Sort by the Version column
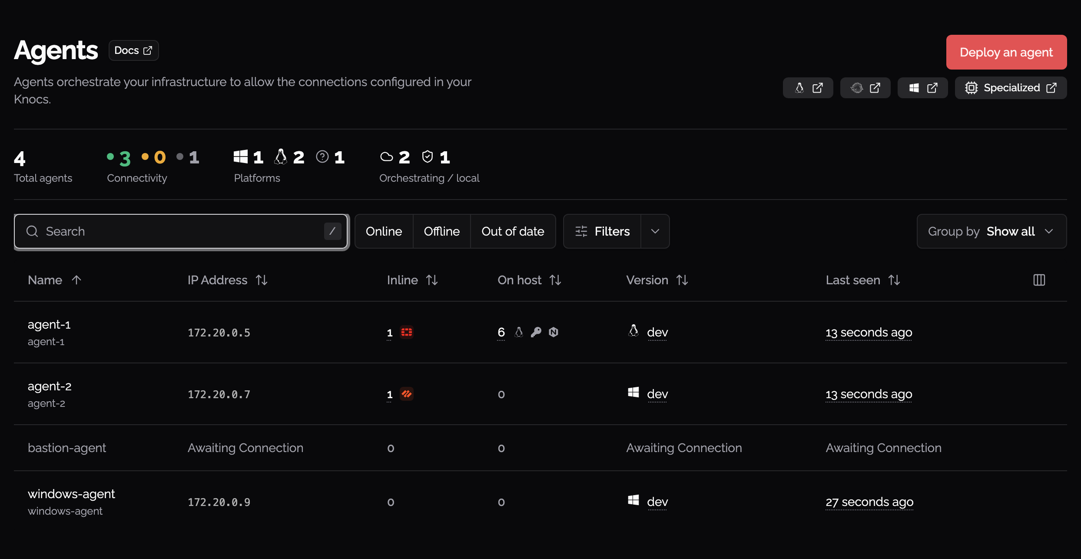This screenshot has height=559, width=1081. [x=657, y=280]
